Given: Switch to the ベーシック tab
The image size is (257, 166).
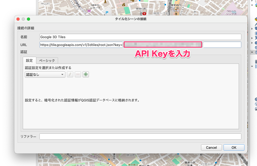Looking at the screenshot, I should pos(47,60).
